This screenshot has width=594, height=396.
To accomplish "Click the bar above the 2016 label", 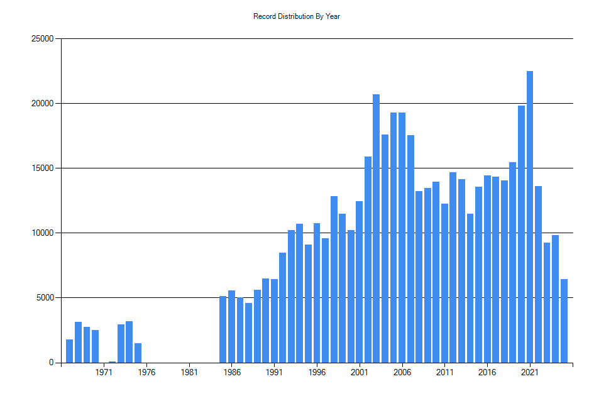I will coord(487,269).
